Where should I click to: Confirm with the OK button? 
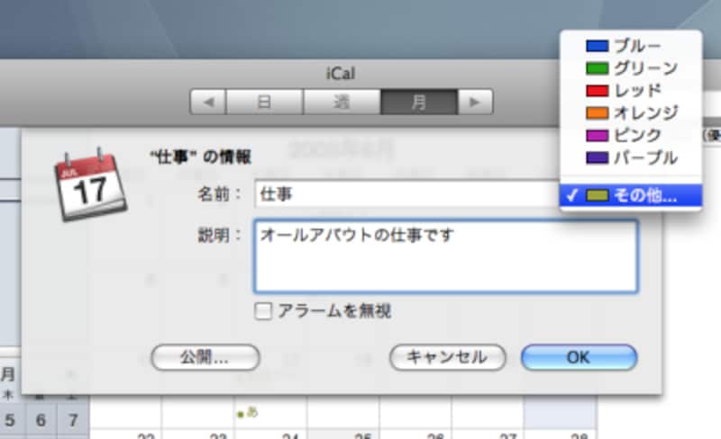(579, 357)
